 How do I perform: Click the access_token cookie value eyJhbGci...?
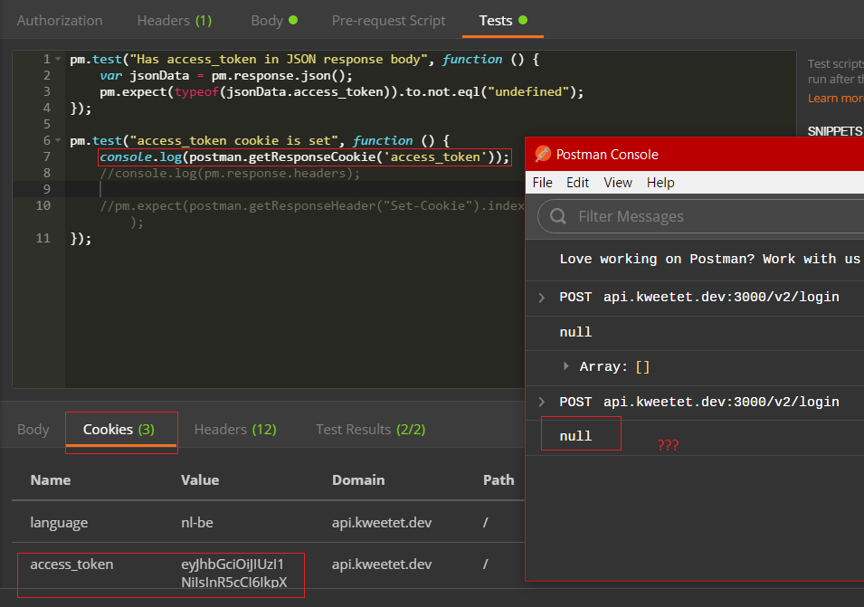tap(234, 573)
